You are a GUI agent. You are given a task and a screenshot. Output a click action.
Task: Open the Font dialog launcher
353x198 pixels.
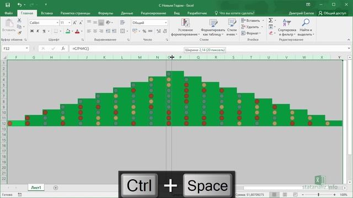(x=83, y=40)
